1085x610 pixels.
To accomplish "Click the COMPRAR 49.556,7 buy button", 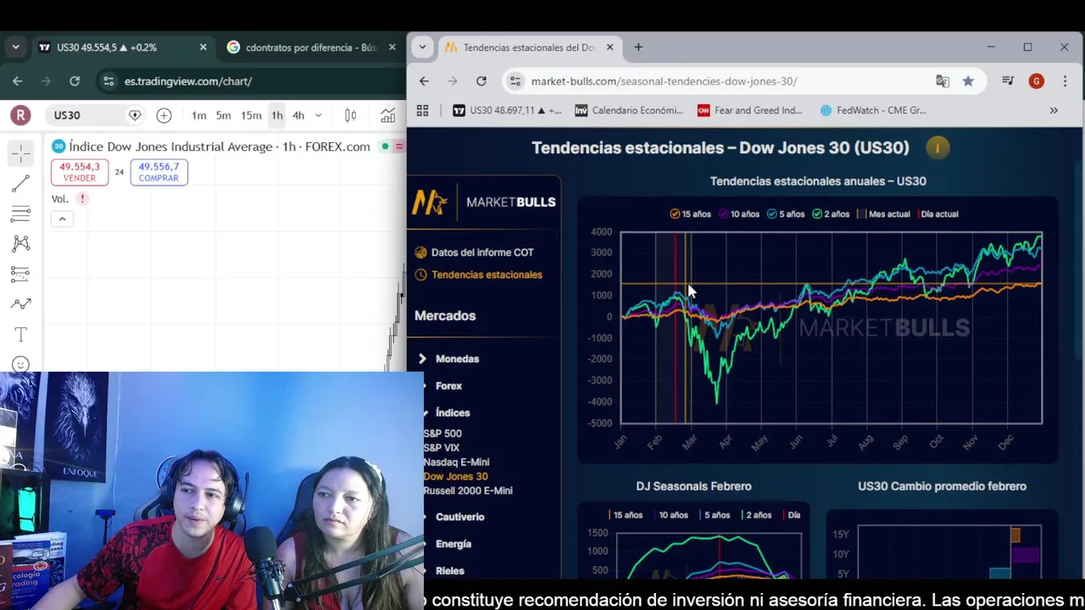I will 159,172.
